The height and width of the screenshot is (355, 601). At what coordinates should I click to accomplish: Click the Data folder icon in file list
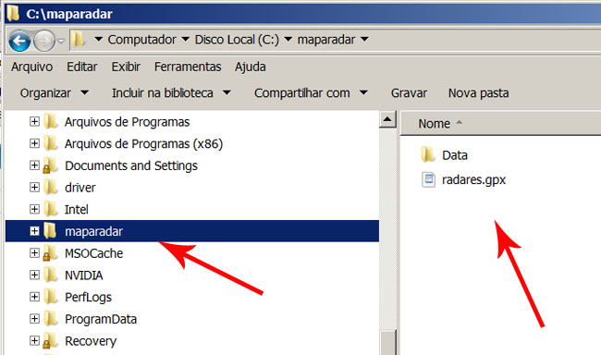(428, 155)
